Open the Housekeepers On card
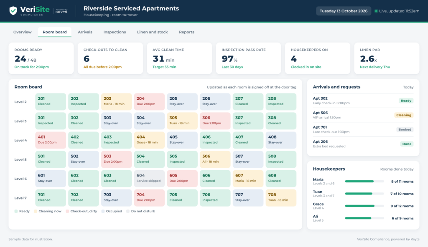Screen dimensions: 428x247 point(318,58)
